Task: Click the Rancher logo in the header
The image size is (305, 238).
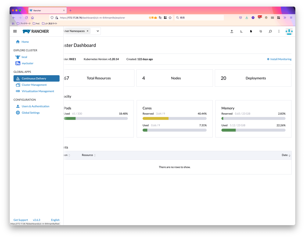Action: (x=36, y=31)
